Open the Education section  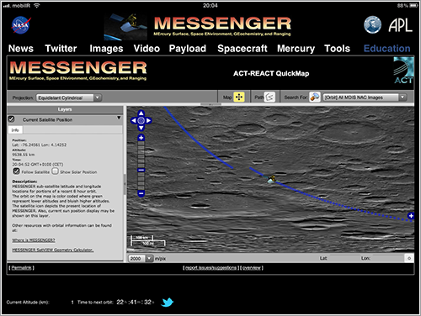coord(387,49)
